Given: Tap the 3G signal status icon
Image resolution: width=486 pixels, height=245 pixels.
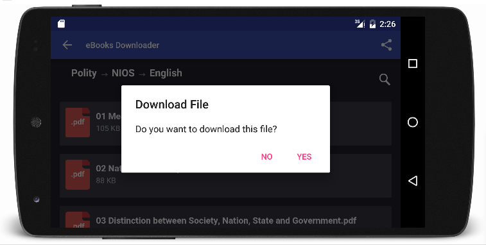Looking at the screenshot, I should (x=360, y=24).
